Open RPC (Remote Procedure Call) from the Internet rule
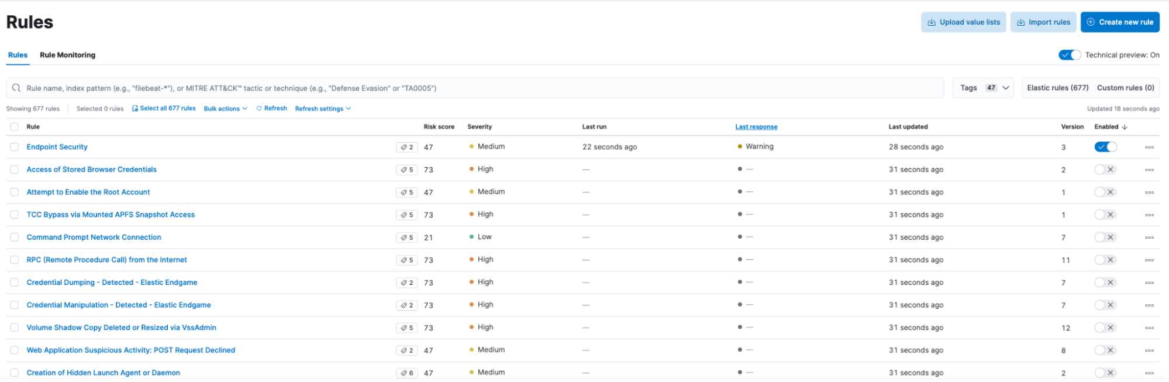Image resolution: width=1169 pixels, height=382 pixels. (107, 260)
